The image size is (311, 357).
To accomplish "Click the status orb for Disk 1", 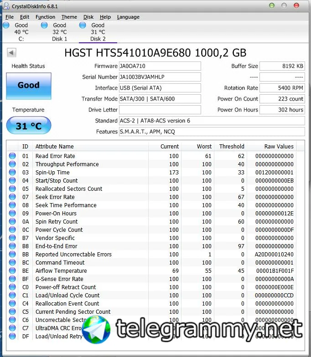I will pyautogui.click(x=44, y=25).
